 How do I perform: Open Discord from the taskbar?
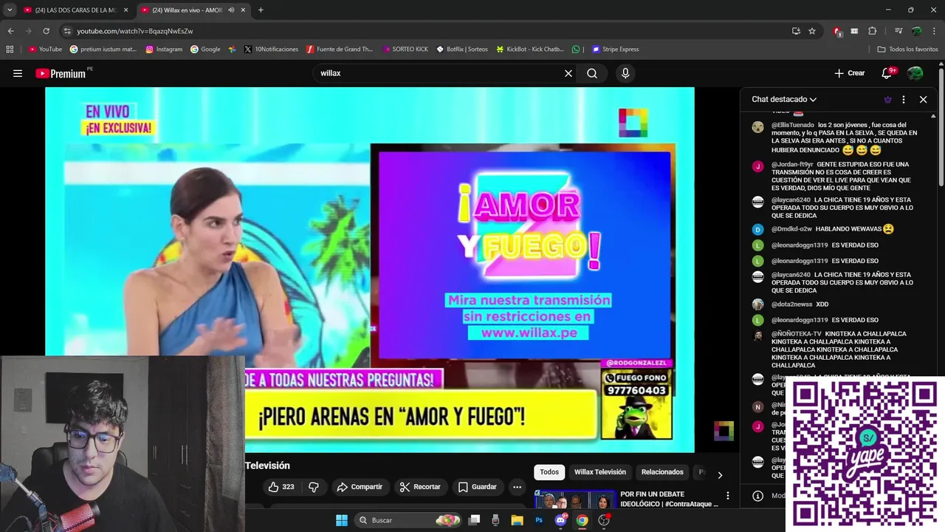[560, 520]
